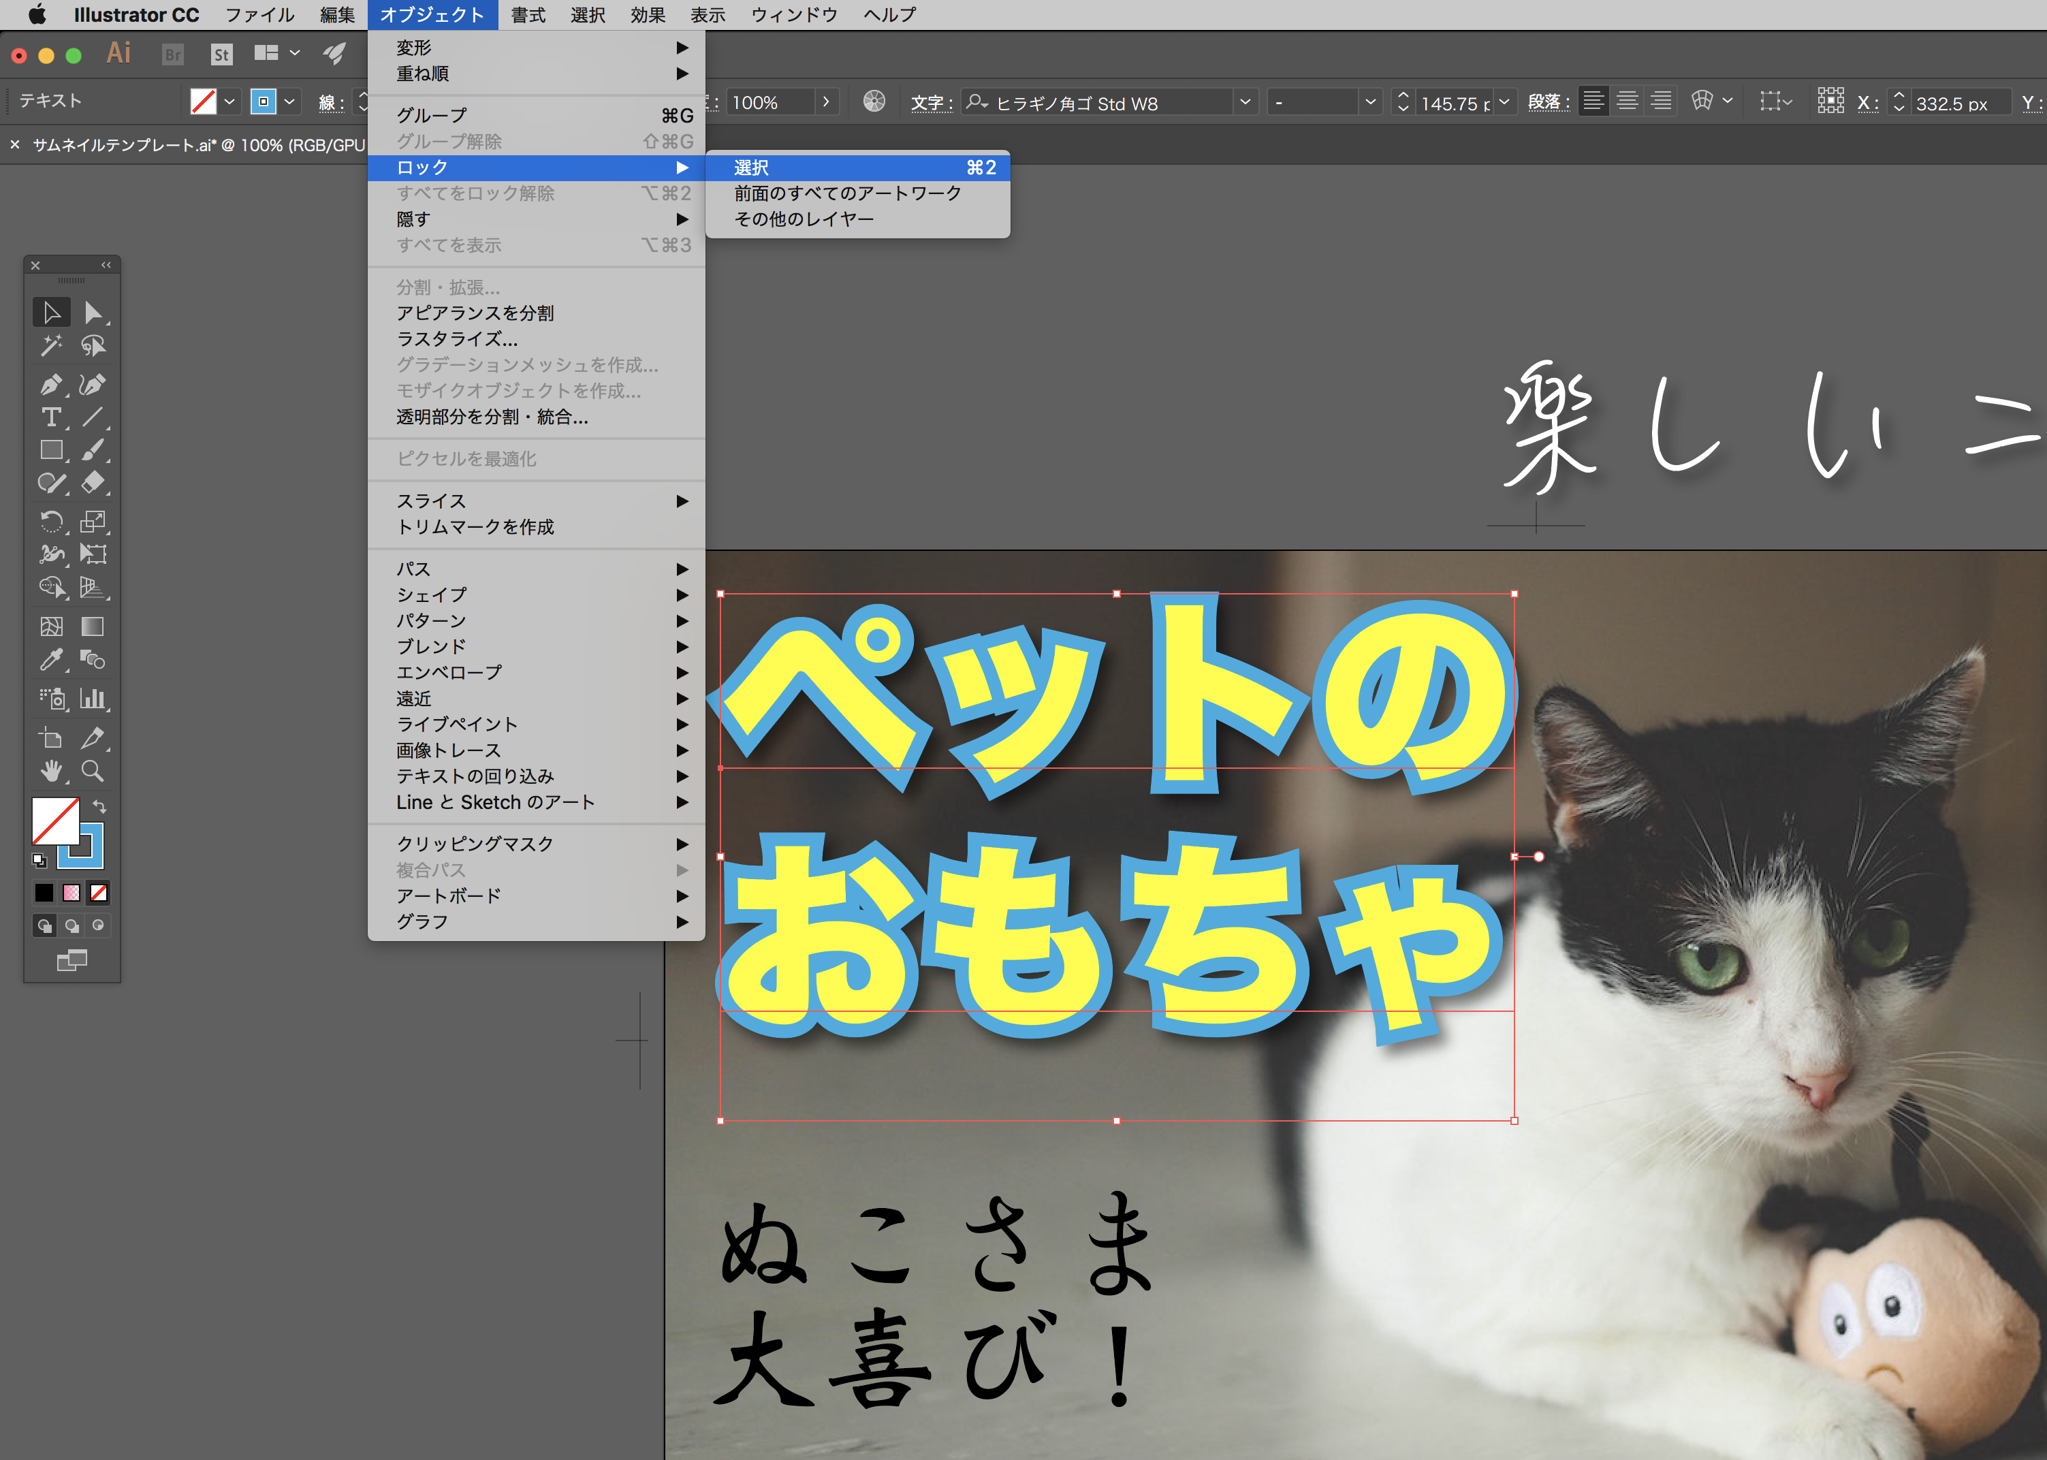This screenshot has width=2047, height=1460.
Task: Select the Shaper tool
Action: point(51,483)
